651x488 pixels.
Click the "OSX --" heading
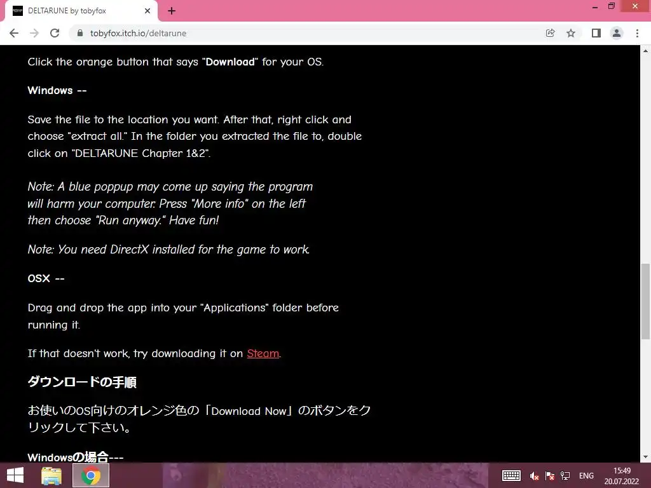click(x=46, y=278)
